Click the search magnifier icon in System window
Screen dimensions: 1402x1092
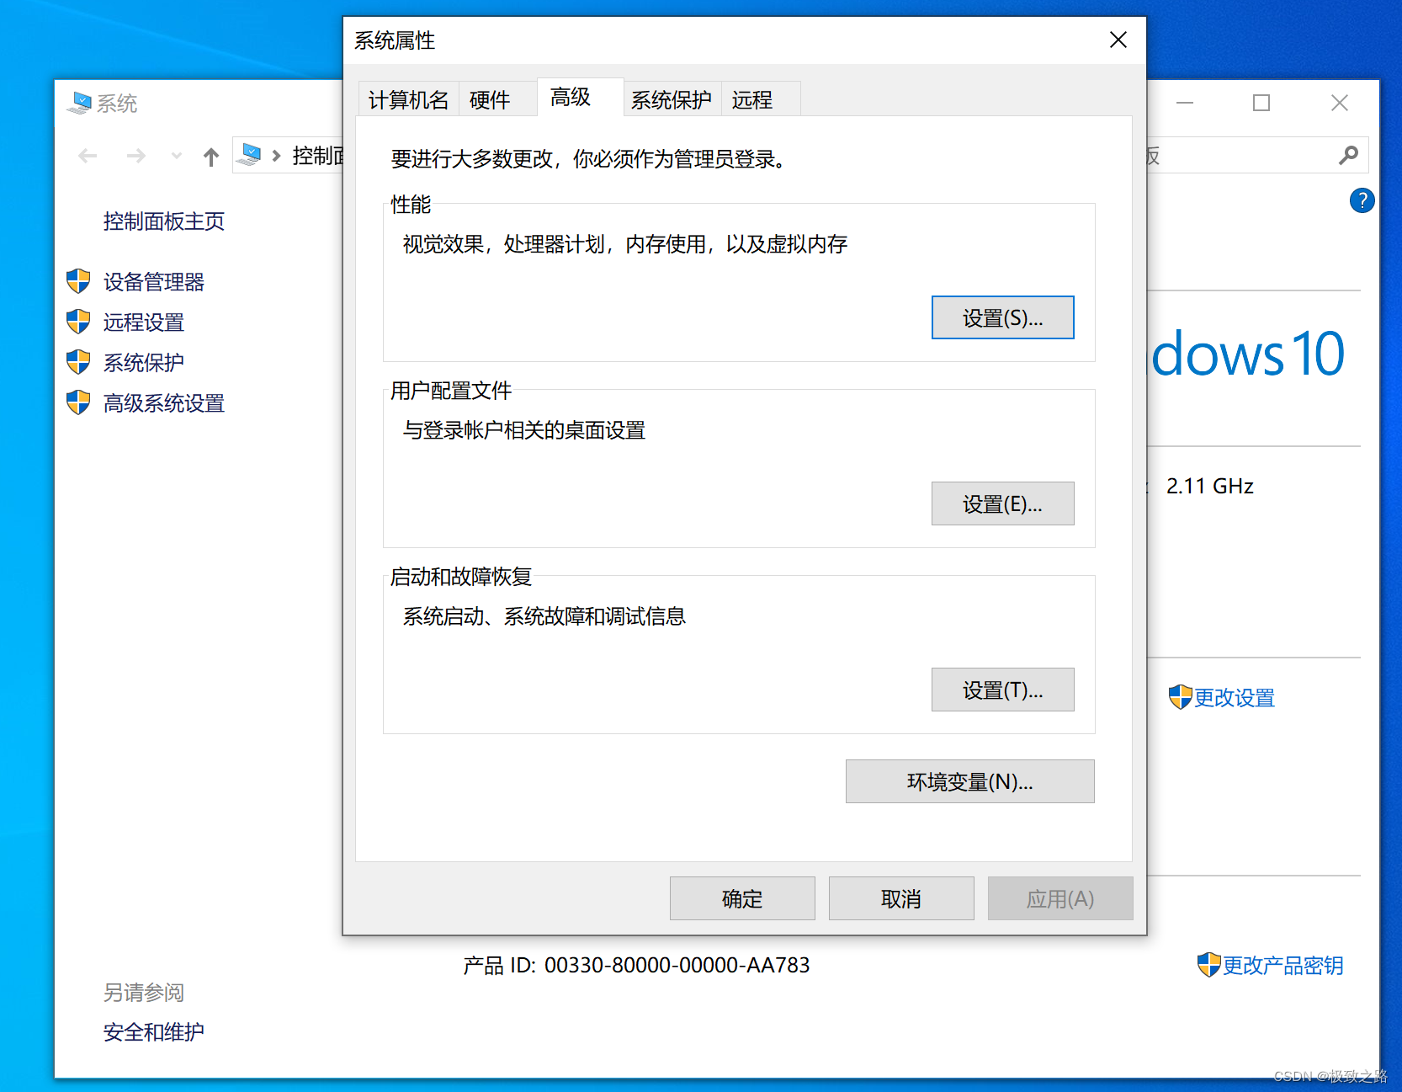[1348, 155]
